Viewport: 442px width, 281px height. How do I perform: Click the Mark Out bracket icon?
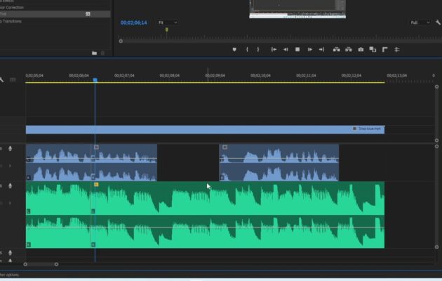[x=258, y=49]
